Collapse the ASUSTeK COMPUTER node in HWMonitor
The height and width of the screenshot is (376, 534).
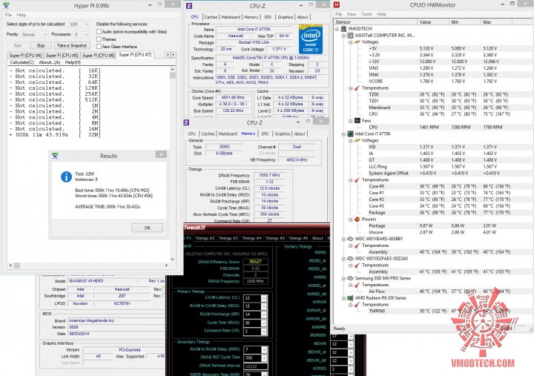coord(343,36)
